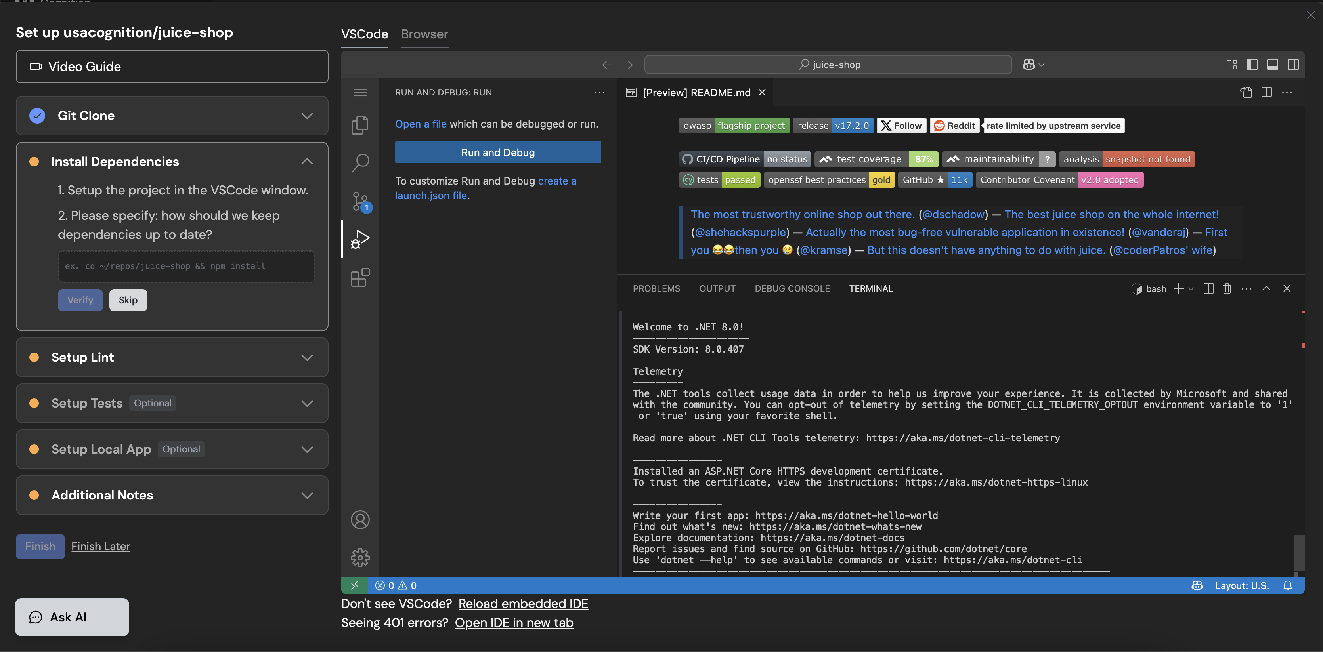Open the Search view icon
Viewport: 1323px width, 652px height.
[x=360, y=163]
